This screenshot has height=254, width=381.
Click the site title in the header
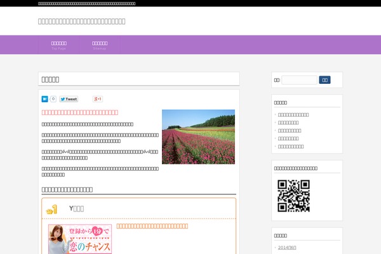tap(82, 22)
